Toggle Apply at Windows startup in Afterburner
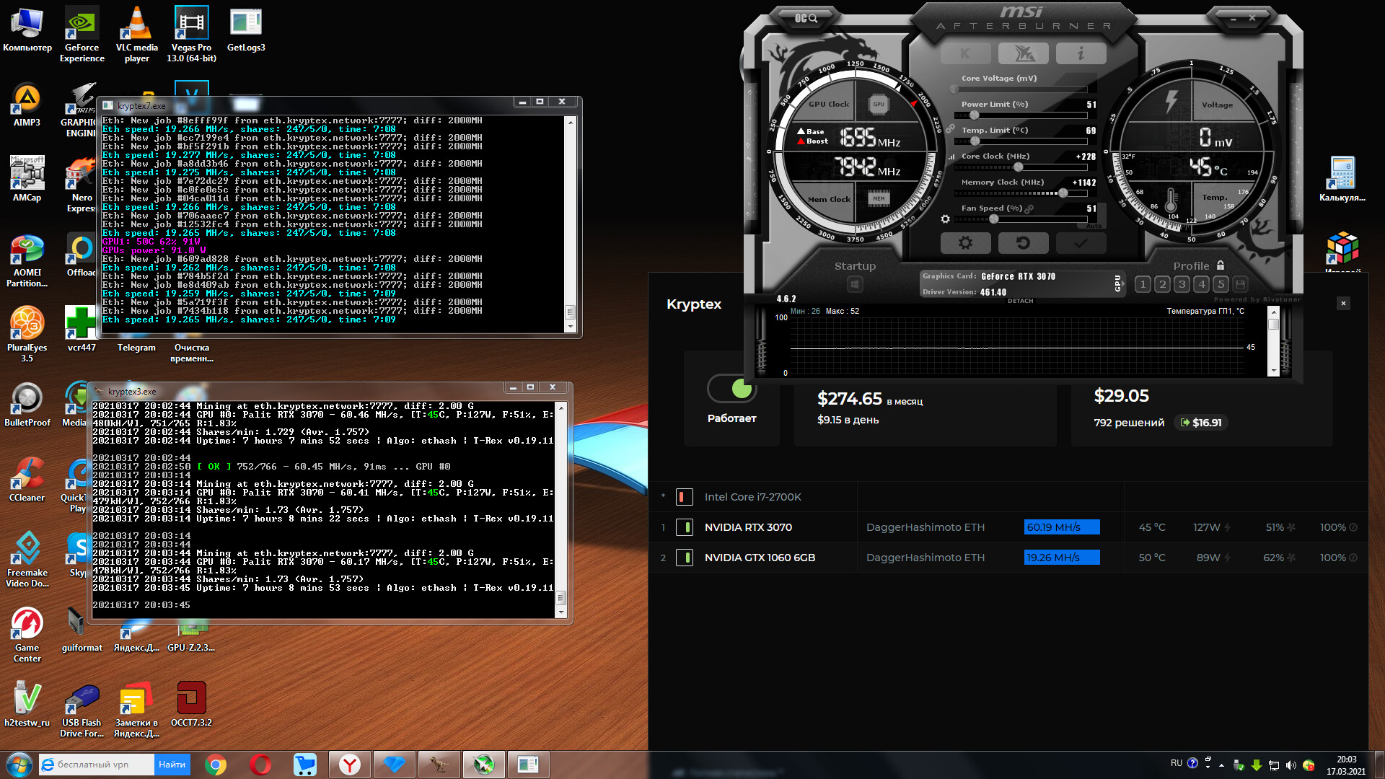The height and width of the screenshot is (779, 1385). click(855, 284)
